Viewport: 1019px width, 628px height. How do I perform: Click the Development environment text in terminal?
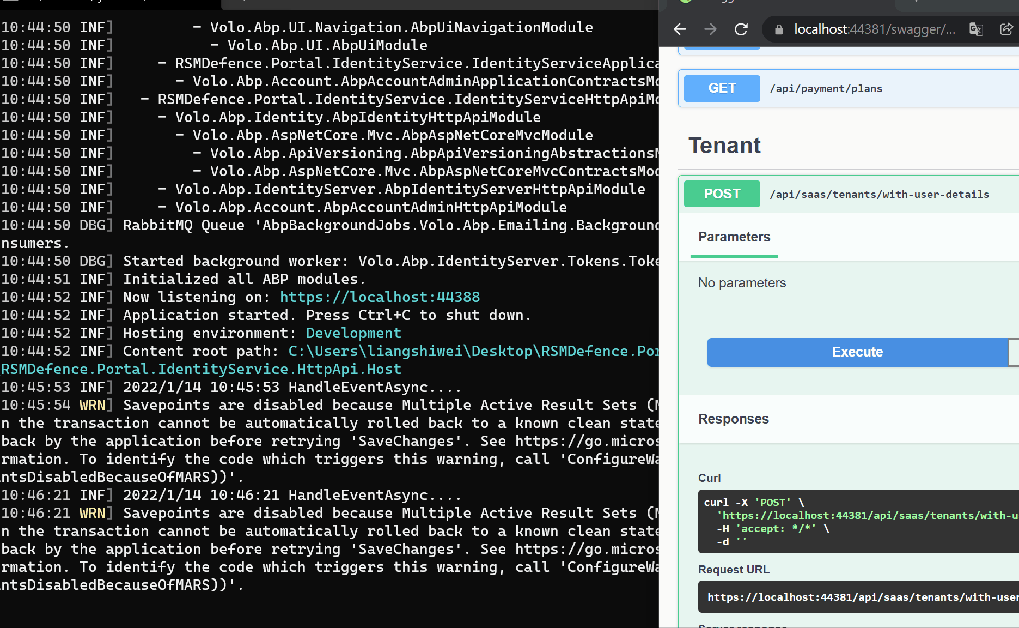(353, 333)
